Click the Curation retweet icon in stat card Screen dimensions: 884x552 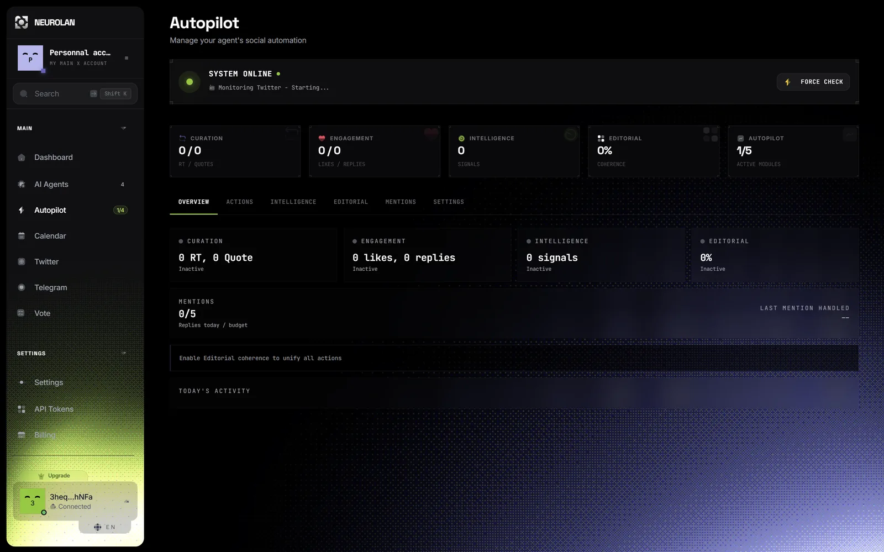point(182,138)
